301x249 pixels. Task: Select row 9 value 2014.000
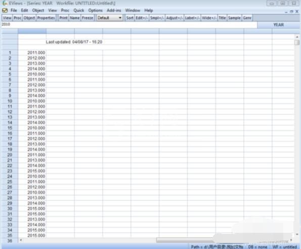pos(32,96)
